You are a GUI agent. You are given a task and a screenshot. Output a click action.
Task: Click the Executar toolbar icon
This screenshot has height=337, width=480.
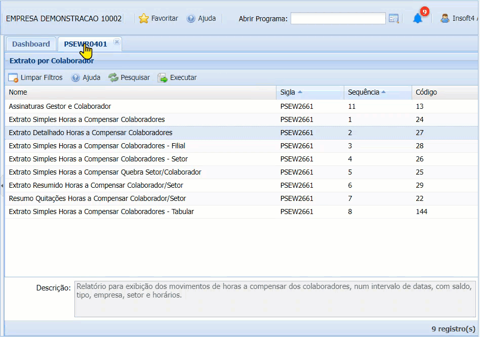click(x=163, y=78)
